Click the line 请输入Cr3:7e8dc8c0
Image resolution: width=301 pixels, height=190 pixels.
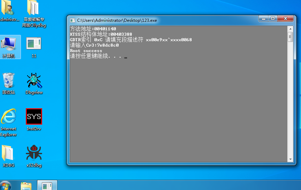[x=94, y=45]
